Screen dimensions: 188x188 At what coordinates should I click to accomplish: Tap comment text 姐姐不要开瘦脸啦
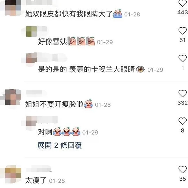[54, 104]
